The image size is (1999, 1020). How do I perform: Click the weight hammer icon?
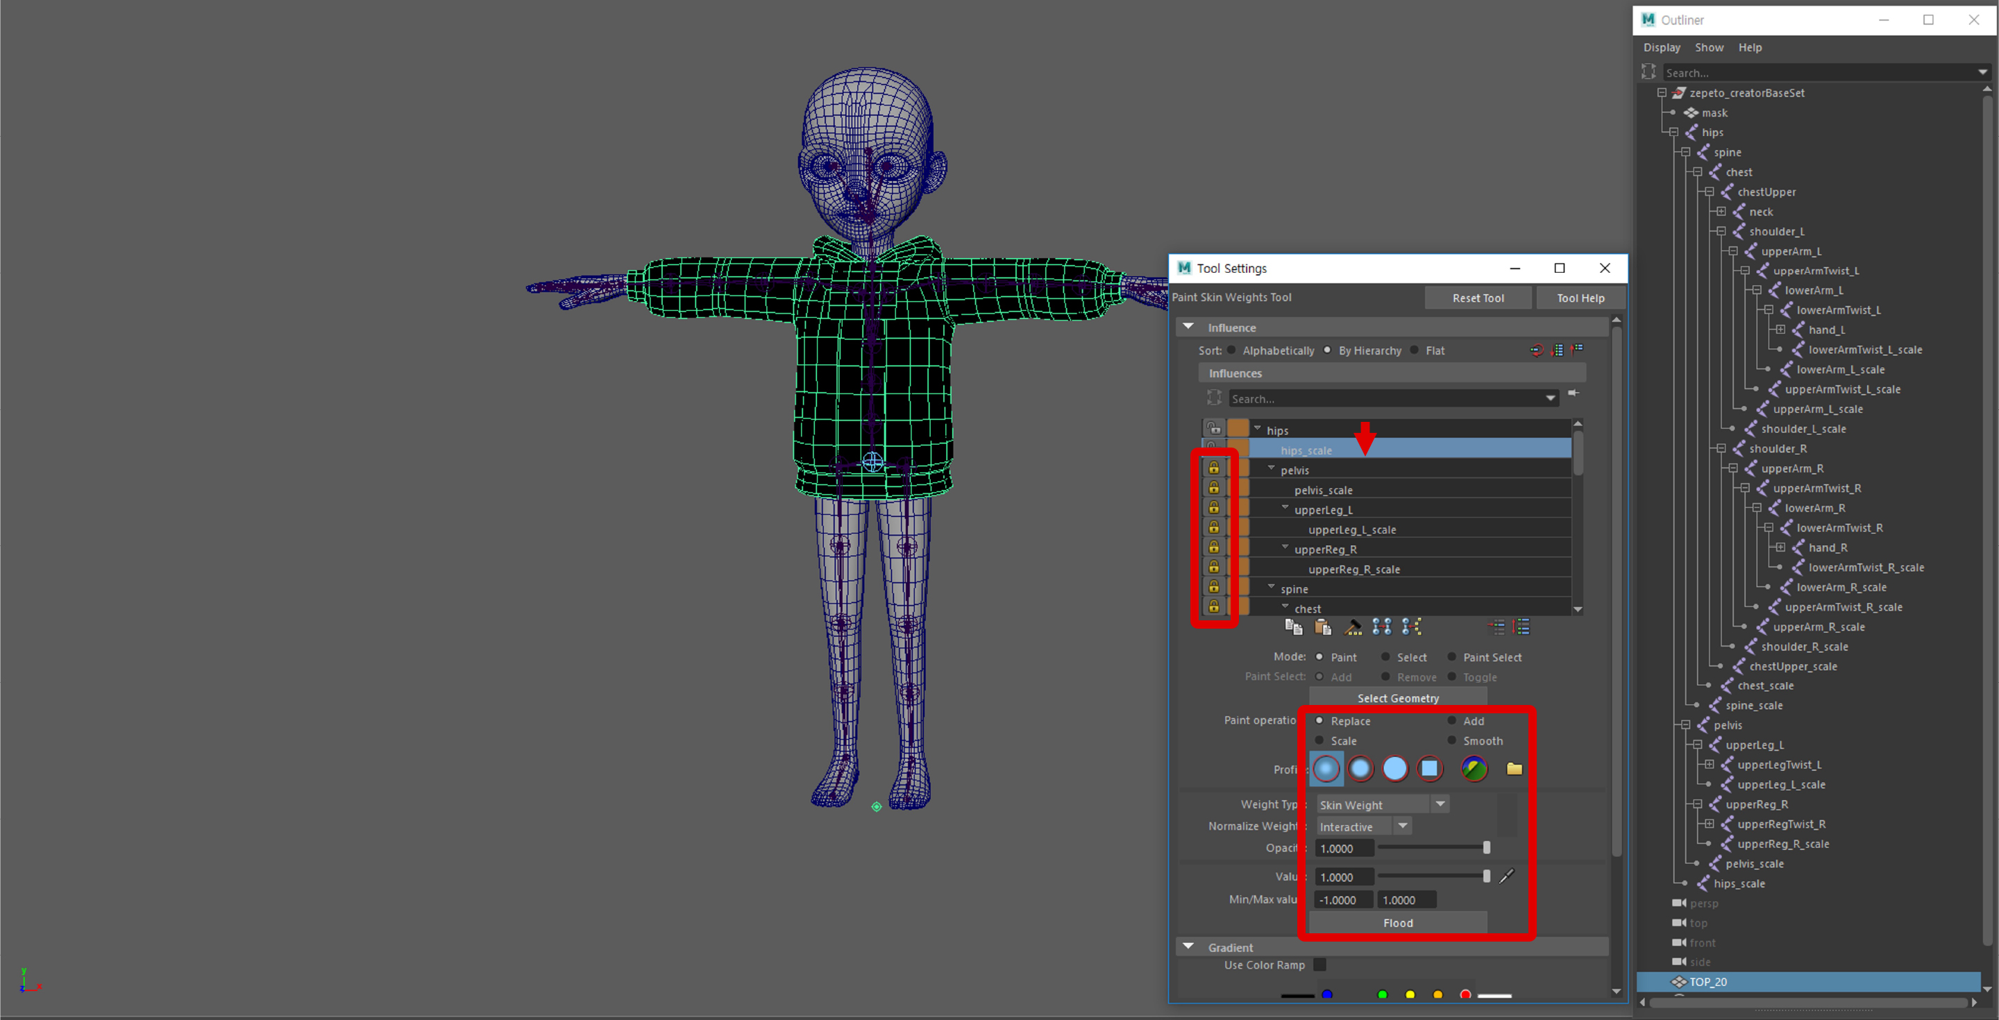tap(1352, 627)
